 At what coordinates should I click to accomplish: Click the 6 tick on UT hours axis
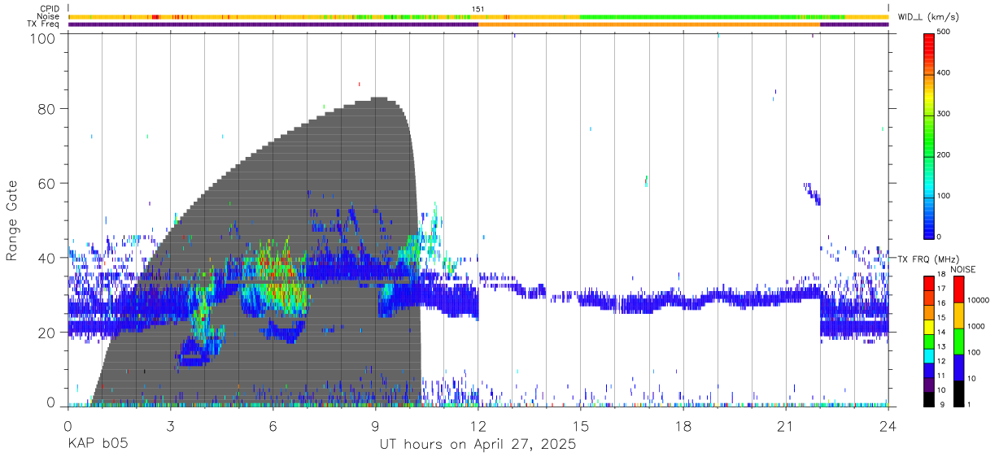click(273, 426)
